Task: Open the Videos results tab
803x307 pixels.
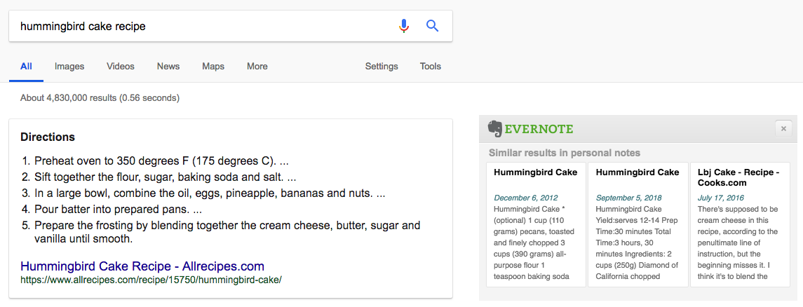Action: pyautogui.click(x=121, y=67)
